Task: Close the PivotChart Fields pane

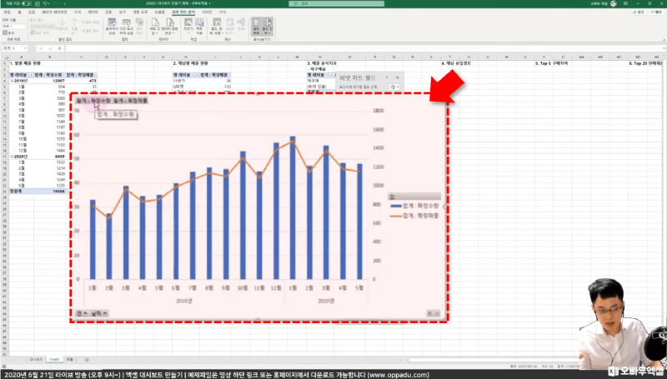Action: [398, 77]
